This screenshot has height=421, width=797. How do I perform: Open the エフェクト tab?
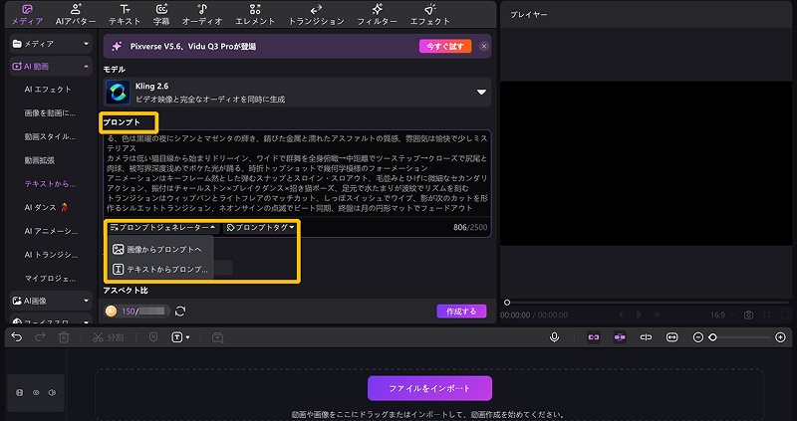tap(430, 15)
